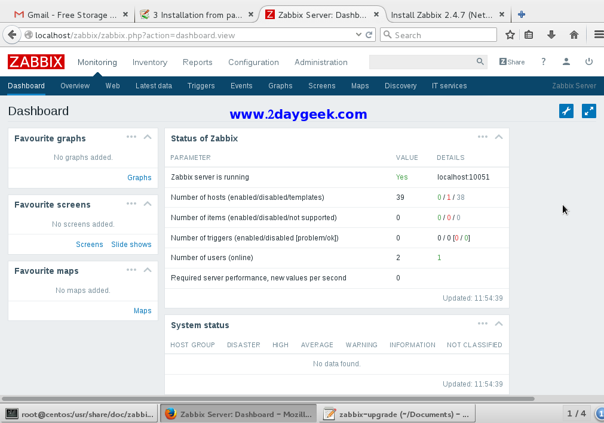This screenshot has width=604, height=423.
Task: Open the downloads arrow icon
Action: [551, 35]
